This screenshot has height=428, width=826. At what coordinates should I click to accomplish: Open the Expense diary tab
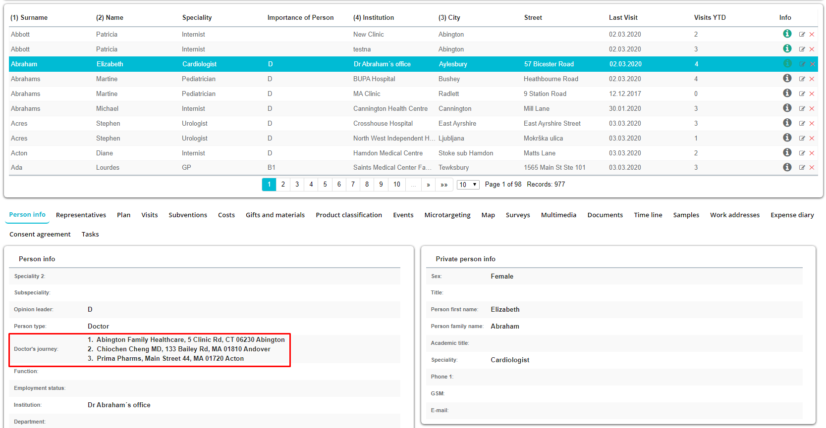tap(792, 215)
